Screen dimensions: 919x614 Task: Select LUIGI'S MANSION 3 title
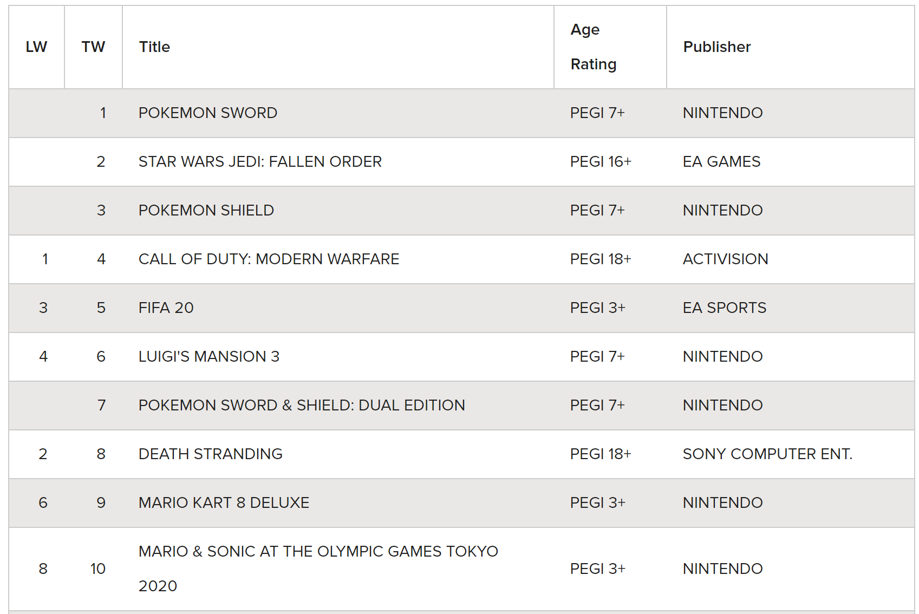209,356
